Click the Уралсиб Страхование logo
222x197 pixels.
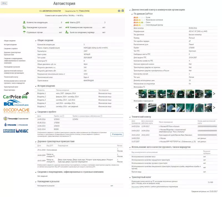coord(16,125)
